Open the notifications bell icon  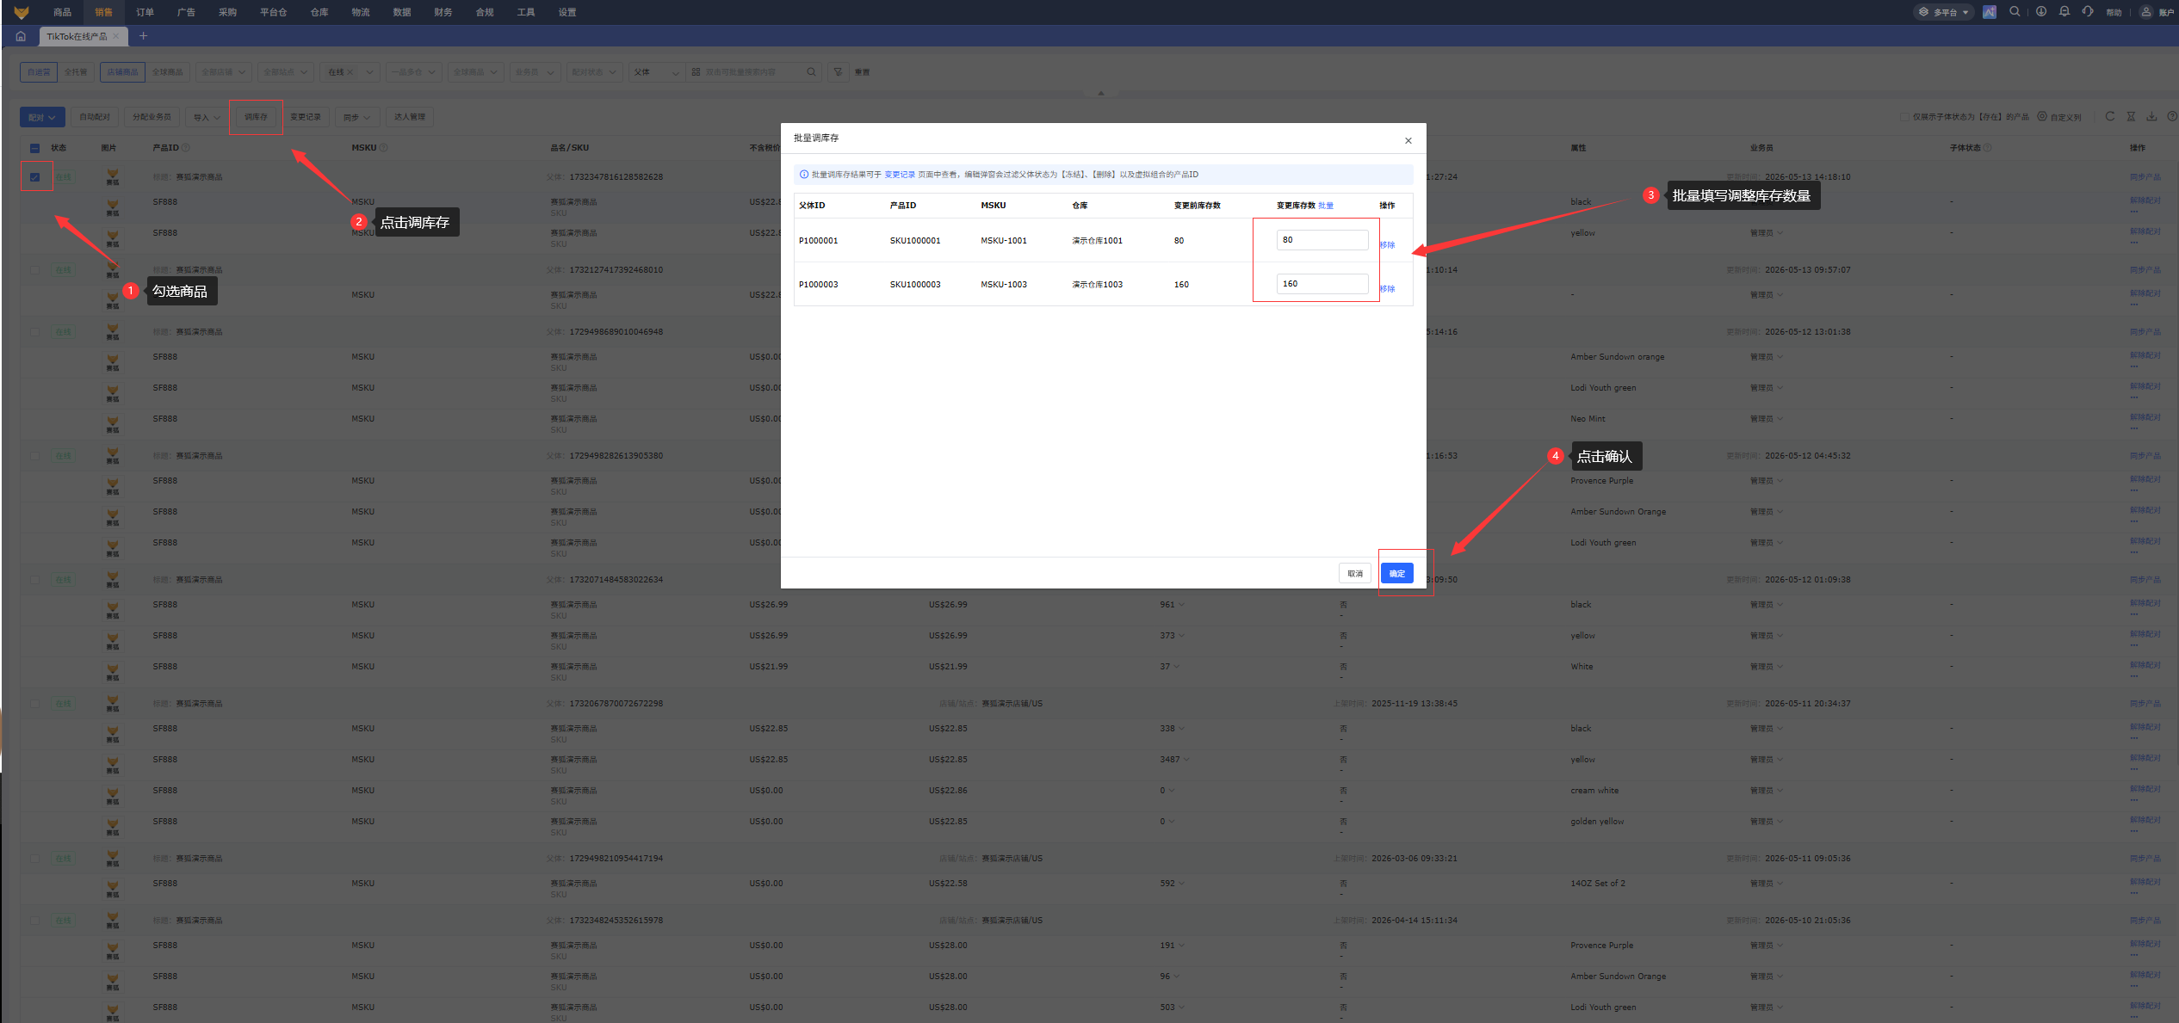click(x=2064, y=12)
